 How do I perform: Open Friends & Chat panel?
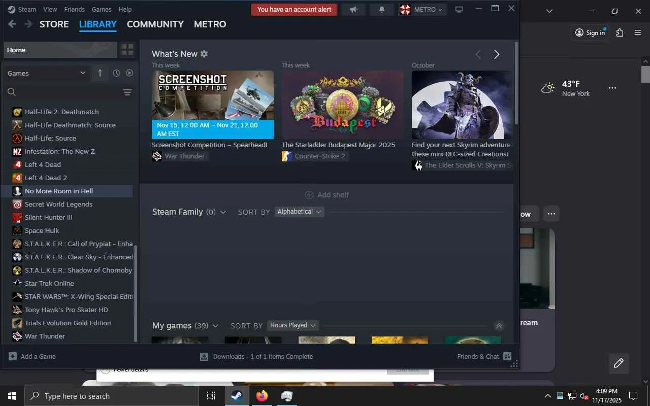[484, 356]
